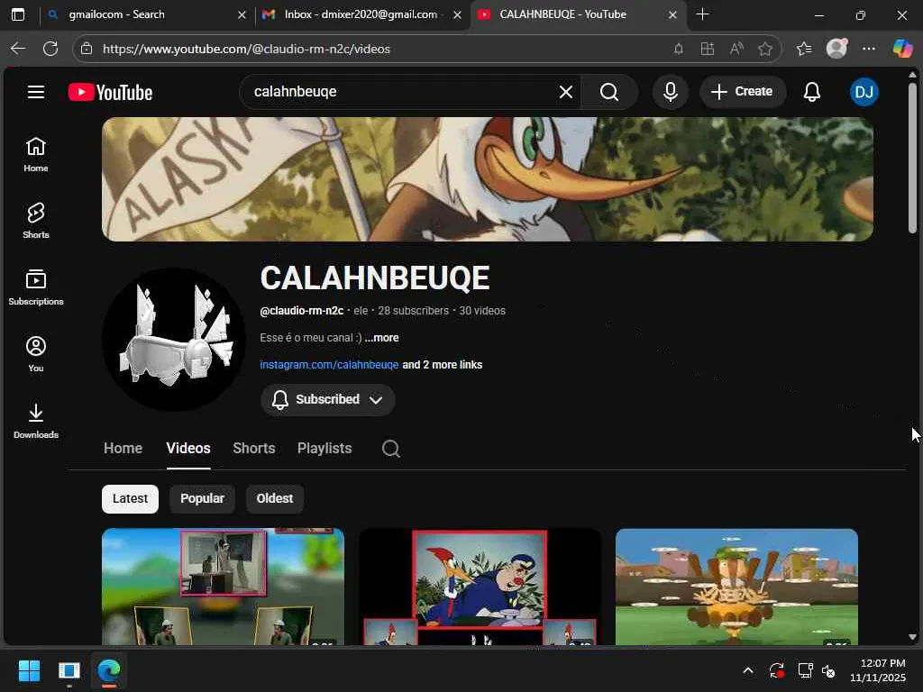Open the clock showing 12:07 PM
Image resolution: width=923 pixels, height=692 pixels.
click(878, 670)
